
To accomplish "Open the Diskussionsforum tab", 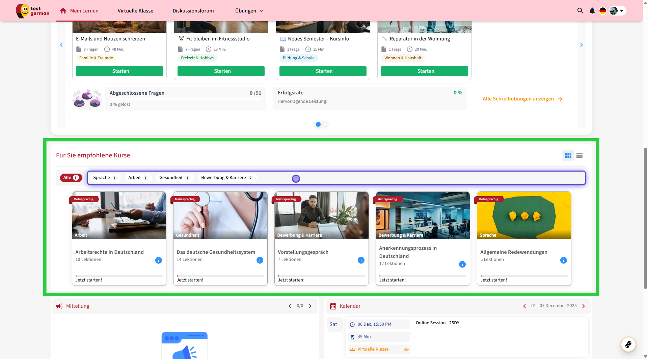I will tap(193, 11).
